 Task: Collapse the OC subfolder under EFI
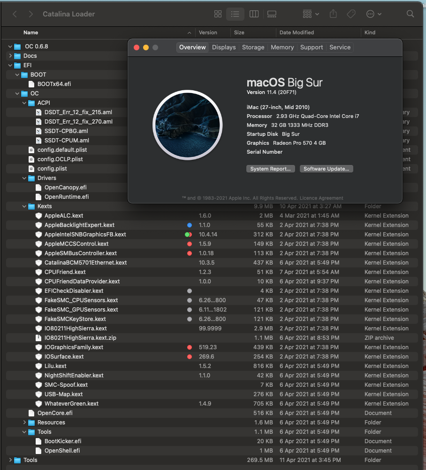coord(17,94)
